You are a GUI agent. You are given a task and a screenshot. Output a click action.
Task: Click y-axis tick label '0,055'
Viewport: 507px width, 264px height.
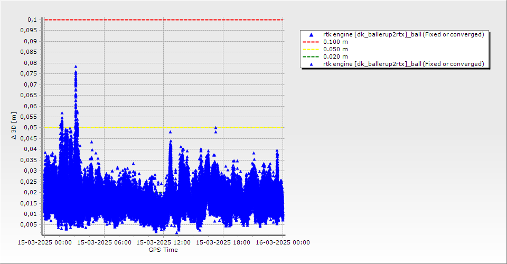click(x=29, y=117)
